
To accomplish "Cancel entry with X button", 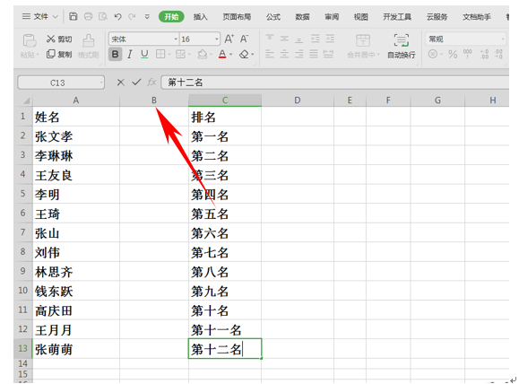I will click(121, 83).
